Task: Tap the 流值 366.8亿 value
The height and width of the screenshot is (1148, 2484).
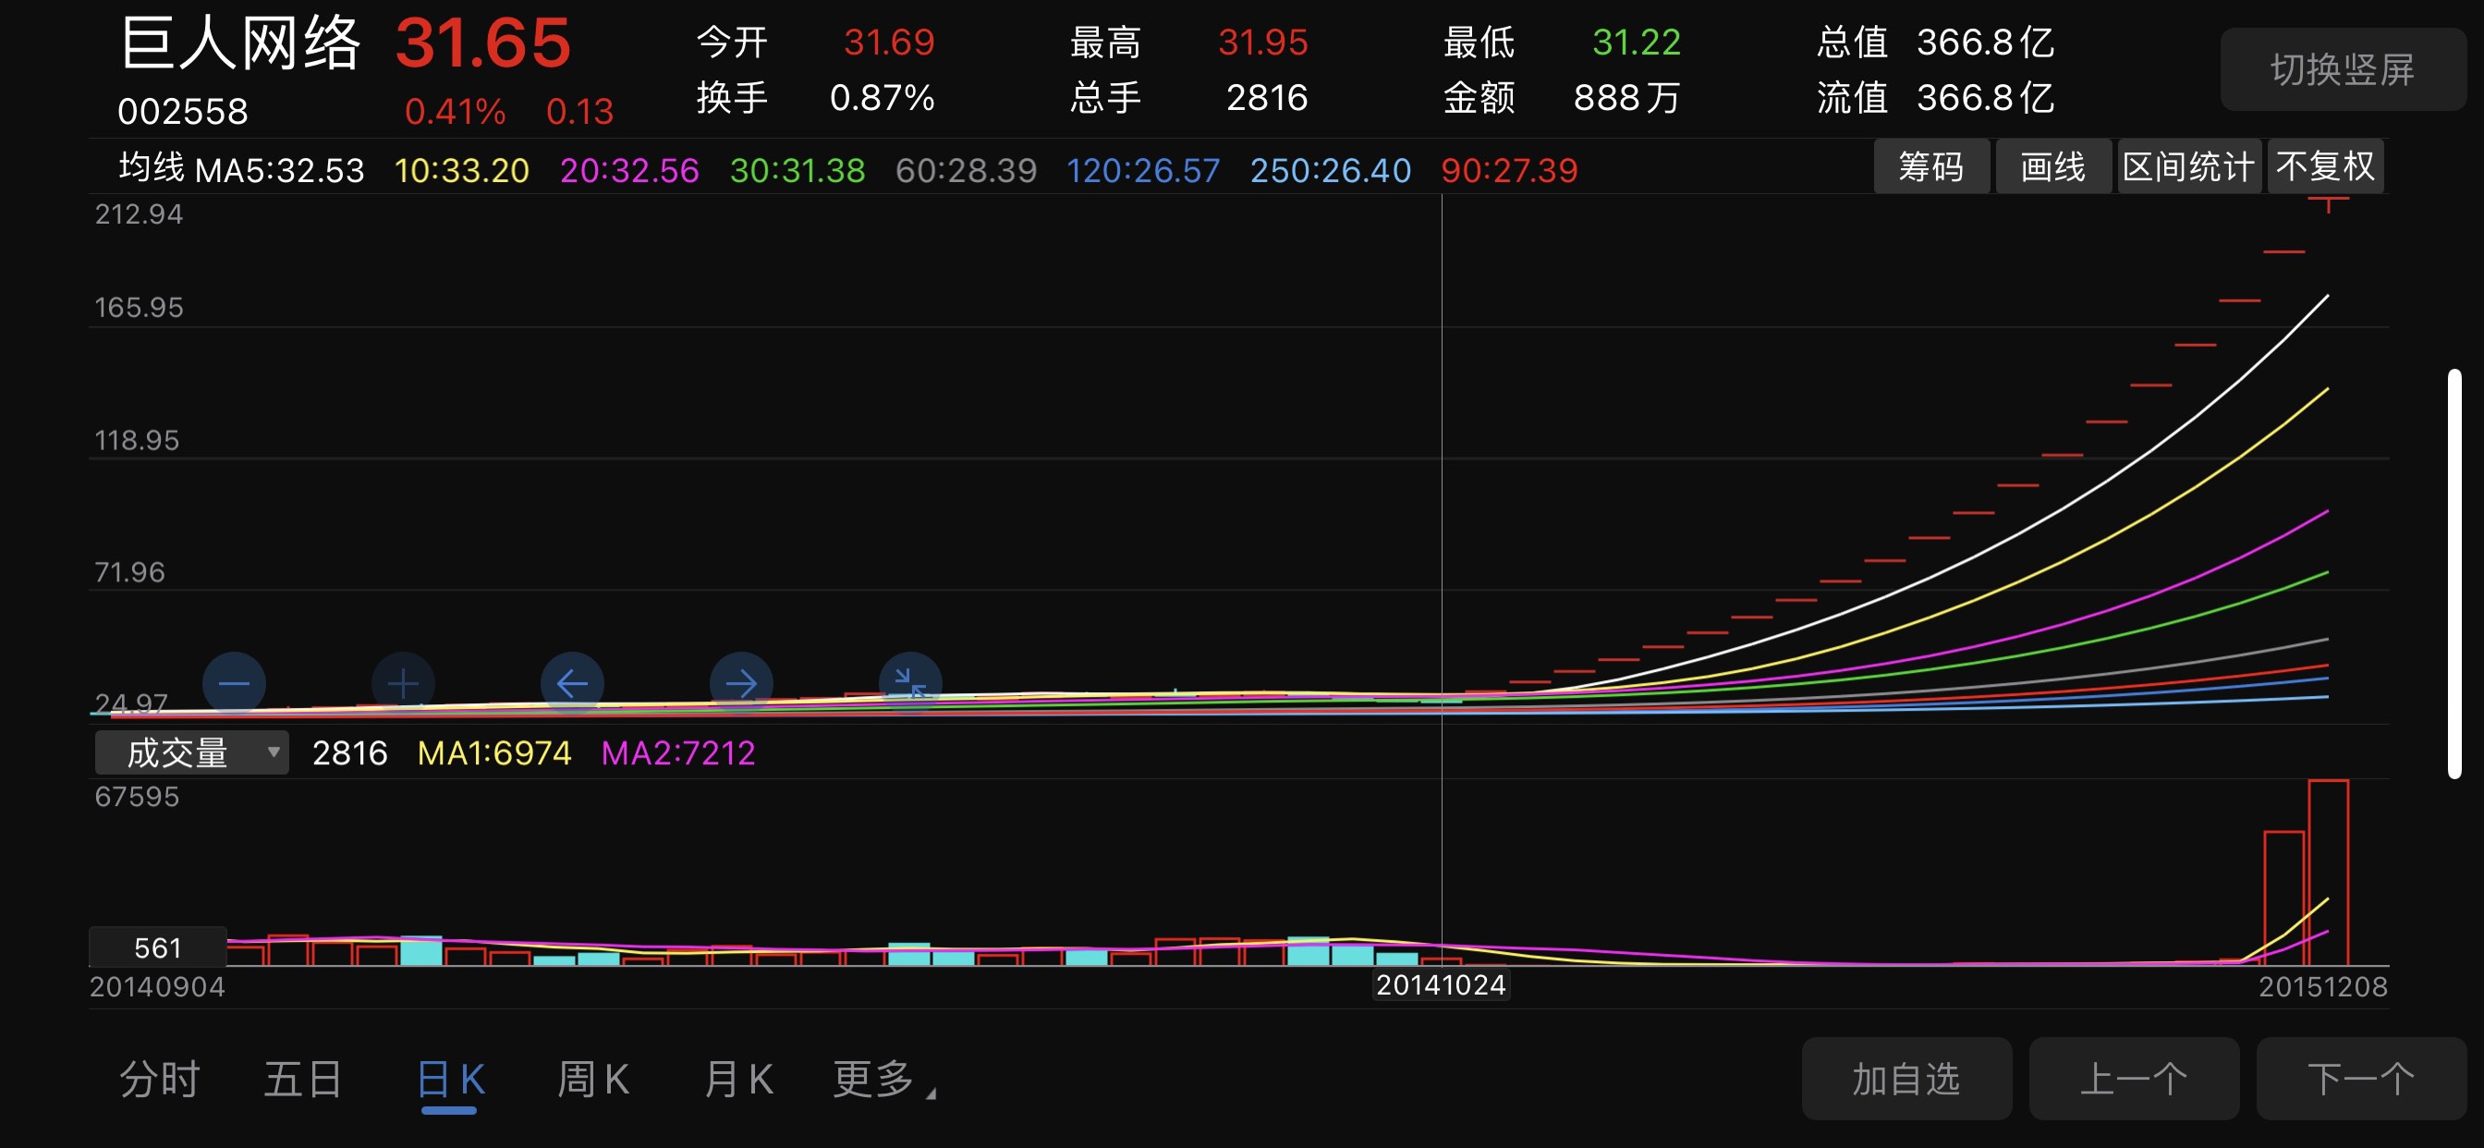Action: point(1986,97)
